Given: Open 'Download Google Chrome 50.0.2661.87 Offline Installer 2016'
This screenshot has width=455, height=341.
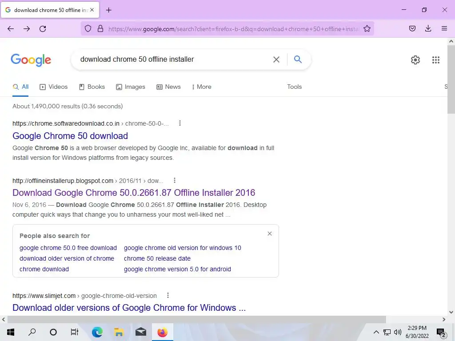Looking at the screenshot, I should [134, 193].
